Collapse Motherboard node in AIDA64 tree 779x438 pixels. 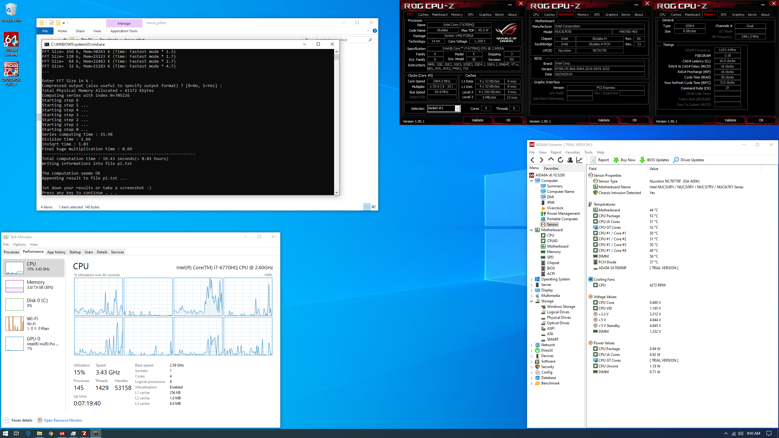click(x=532, y=230)
